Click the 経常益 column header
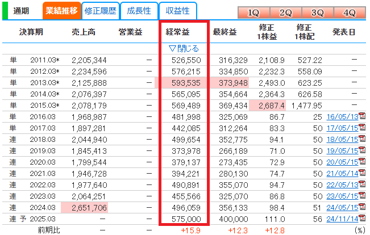370x235 pixels. click(178, 32)
